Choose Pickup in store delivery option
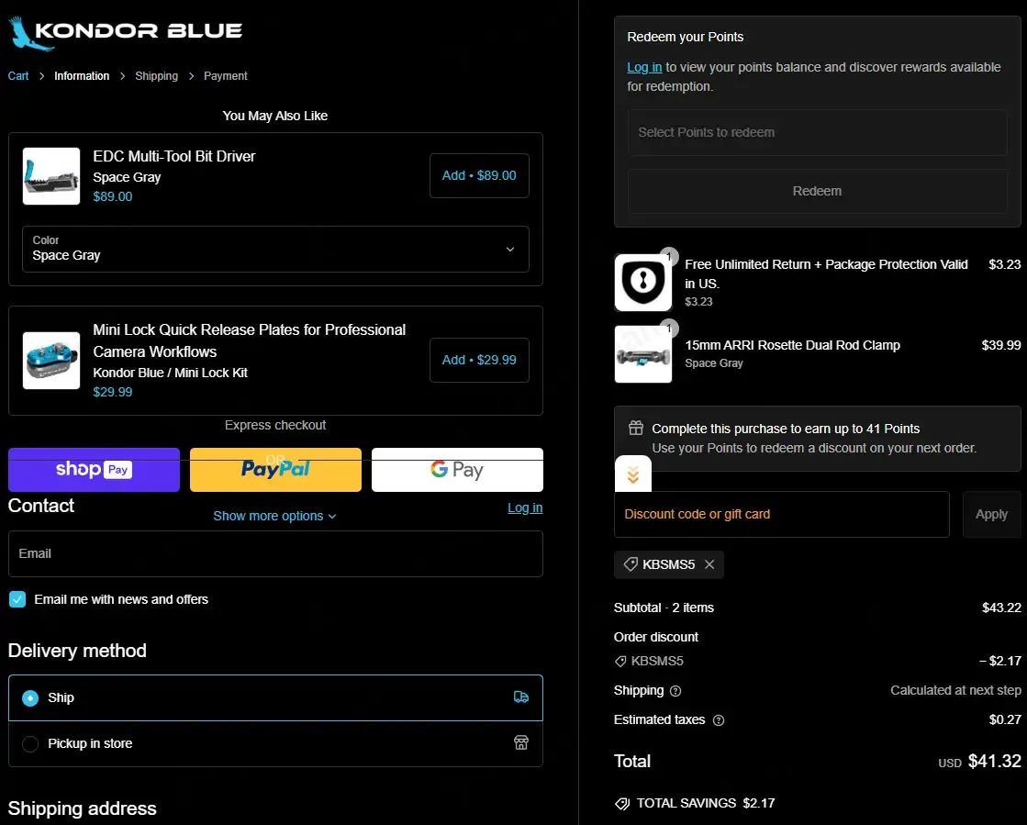The height and width of the screenshot is (825, 1027). coord(30,744)
